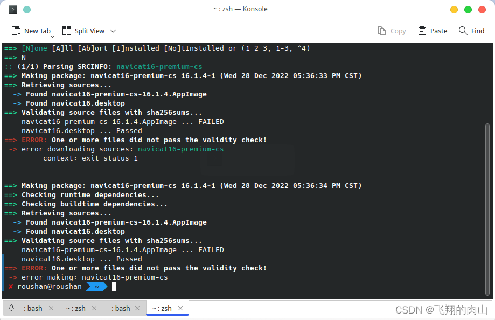495x320 pixels.
Task: Close the first bash tab
Action: click(51, 308)
